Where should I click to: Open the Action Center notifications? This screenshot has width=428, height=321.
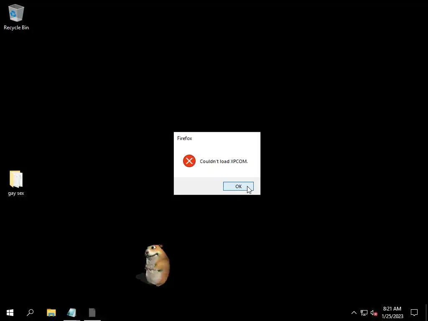pyautogui.click(x=414, y=313)
